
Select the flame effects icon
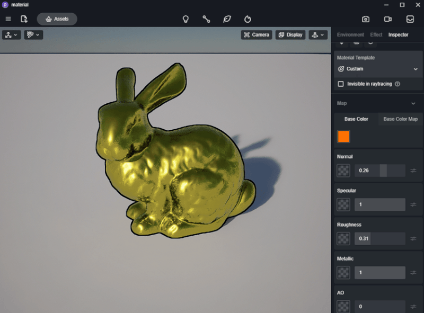248,19
